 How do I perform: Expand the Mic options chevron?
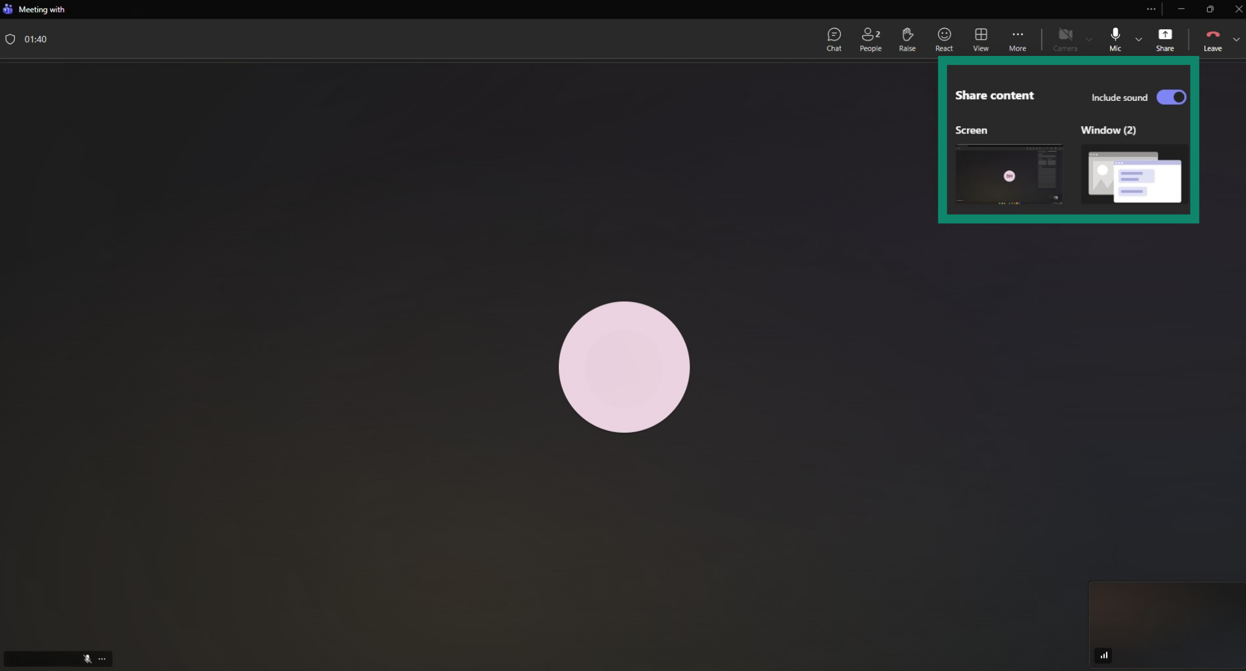pyautogui.click(x=1139, y=40)
